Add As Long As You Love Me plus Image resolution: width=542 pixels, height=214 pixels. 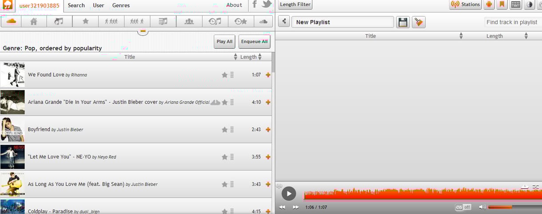[x=268, y=184]
